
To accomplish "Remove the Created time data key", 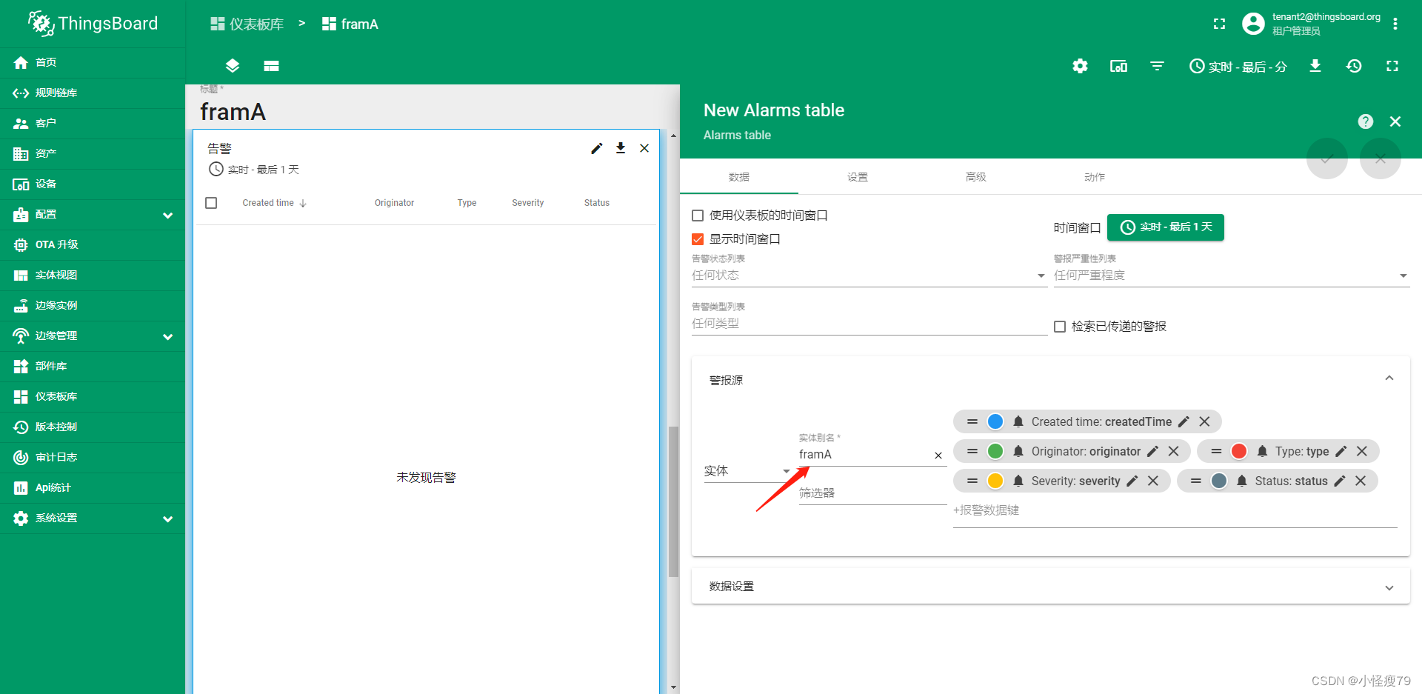I will pos(1205,421).
